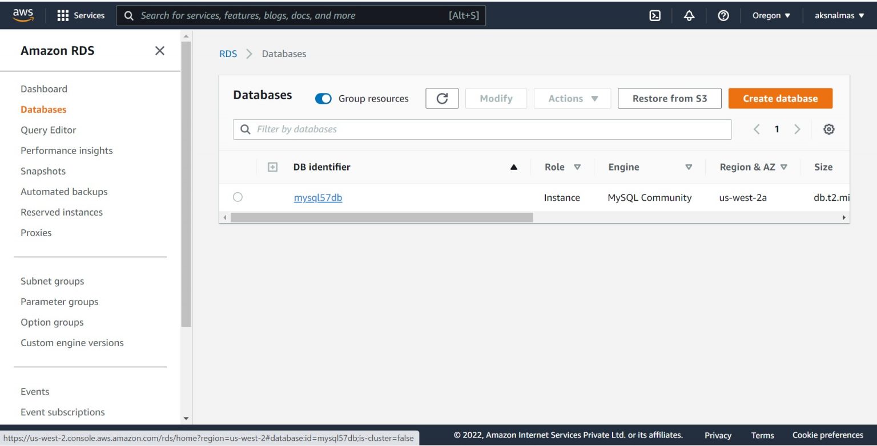
Task: Open the mysql57db database details
Action: click(x=318, y=197)
